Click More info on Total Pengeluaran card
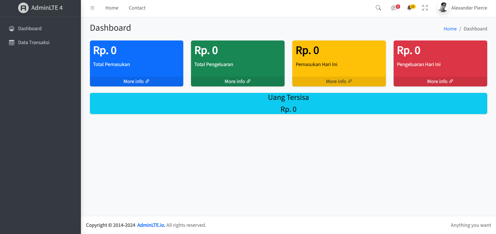This screenshot has height=234, width=496. (x=235, y=82)
